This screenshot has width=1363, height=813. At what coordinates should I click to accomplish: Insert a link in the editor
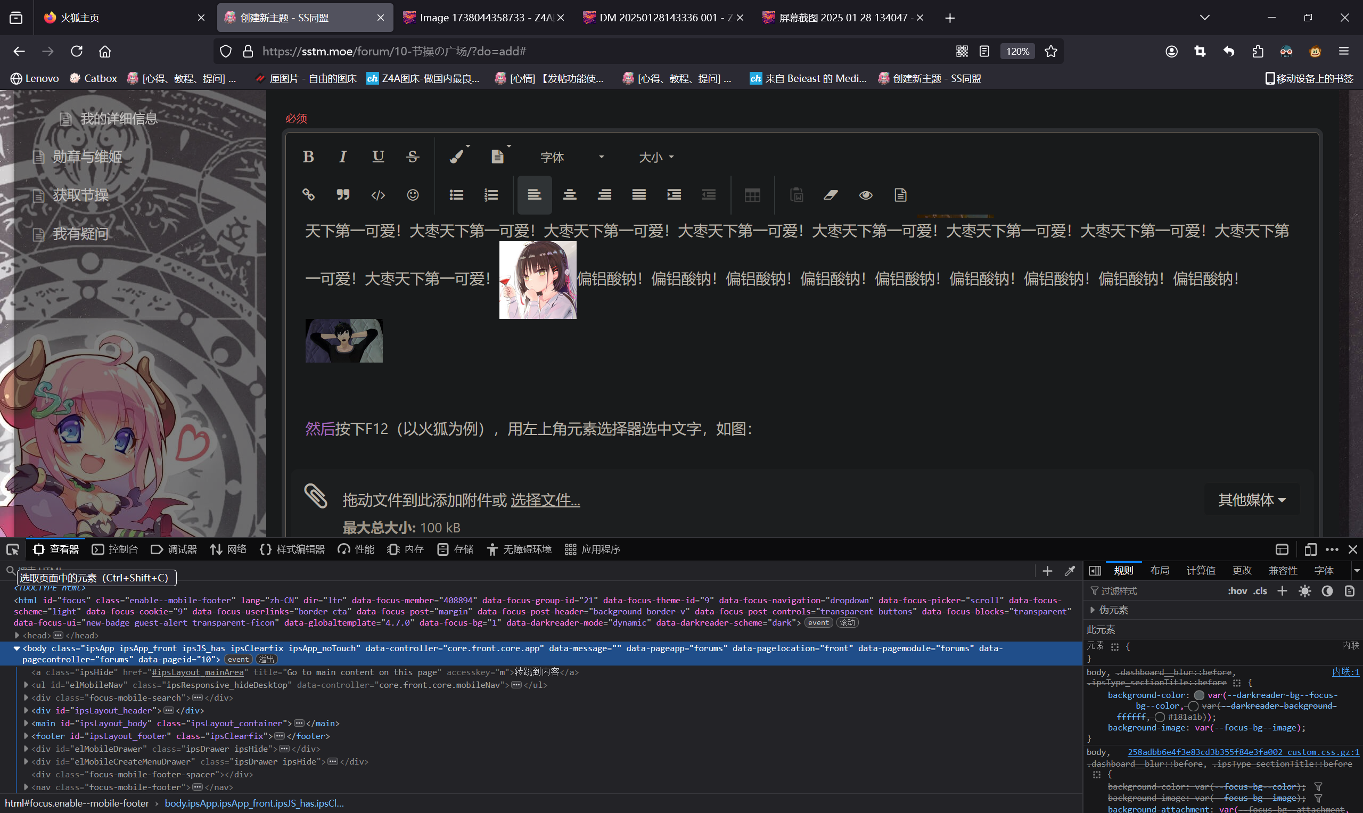(x=308, y=195)
